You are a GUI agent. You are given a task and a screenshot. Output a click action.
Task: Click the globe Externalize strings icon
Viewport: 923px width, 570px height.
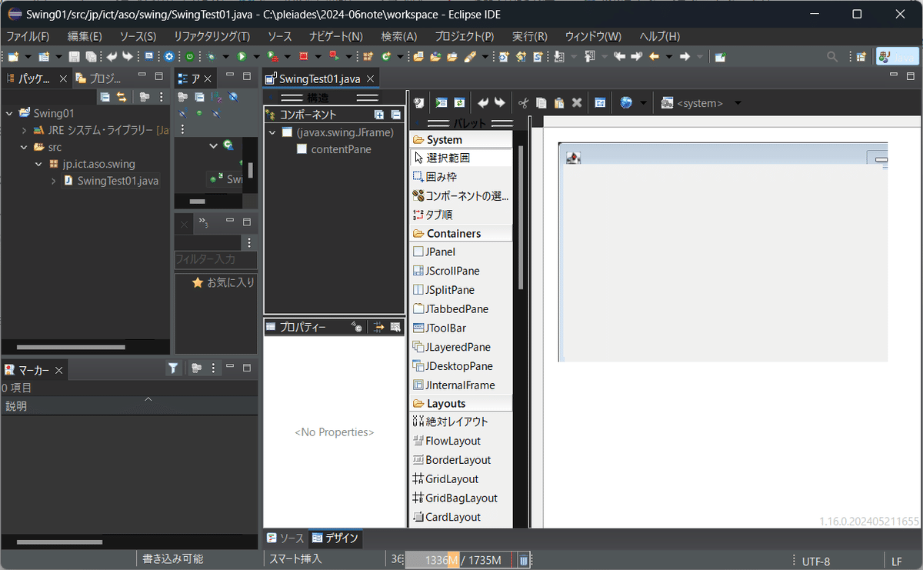(627, 103)
